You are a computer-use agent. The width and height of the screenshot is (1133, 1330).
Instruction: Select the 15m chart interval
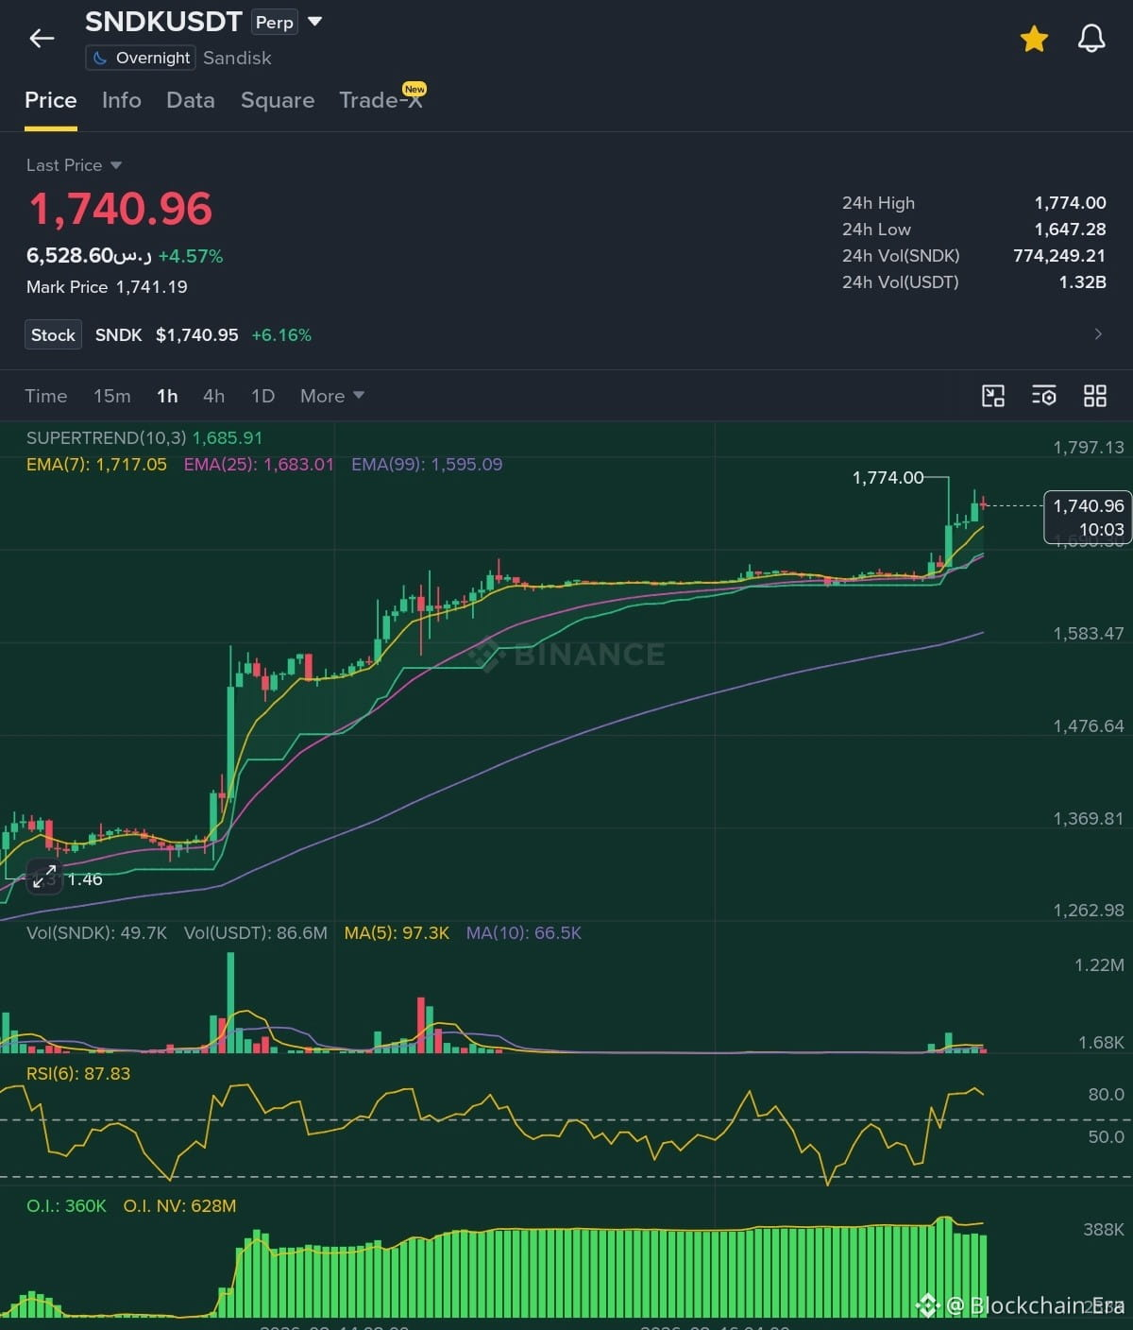coord(112,396)
